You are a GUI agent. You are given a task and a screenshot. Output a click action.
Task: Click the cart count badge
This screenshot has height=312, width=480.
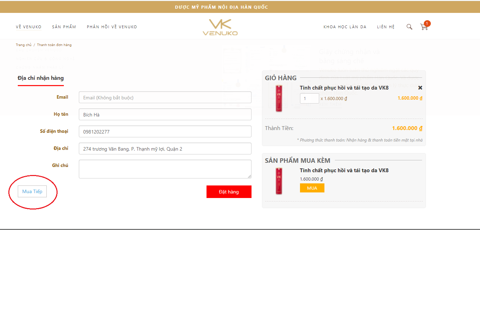click(x=427, y=23)
